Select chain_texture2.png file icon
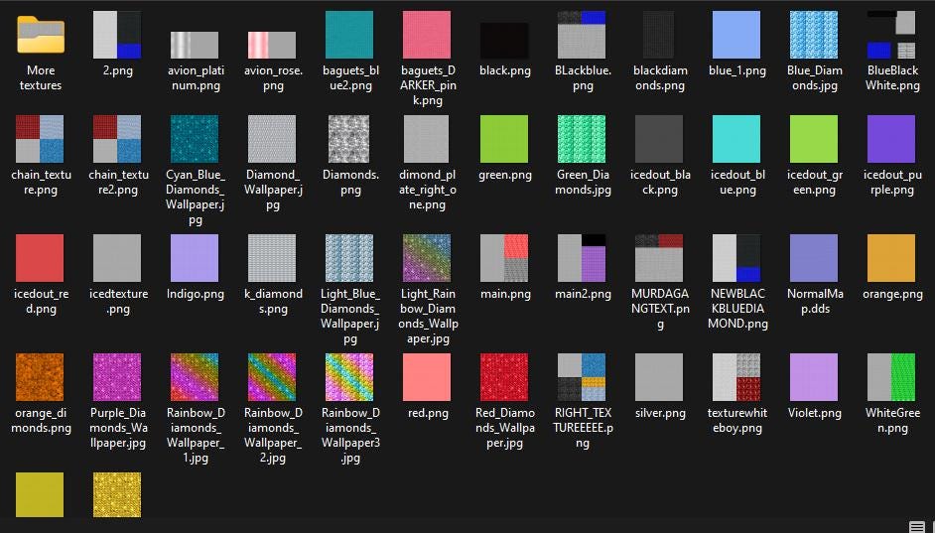This screenshot has height=533, width=935. 117,139
